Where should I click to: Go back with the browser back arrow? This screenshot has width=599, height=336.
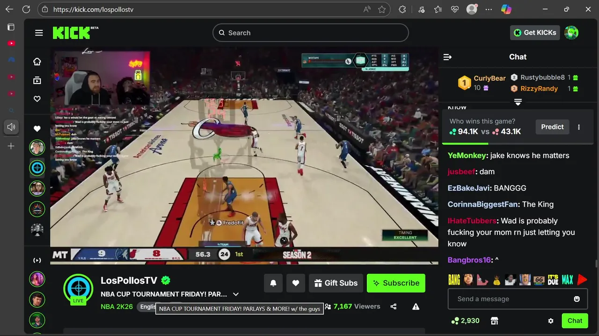tap(9, 9)
